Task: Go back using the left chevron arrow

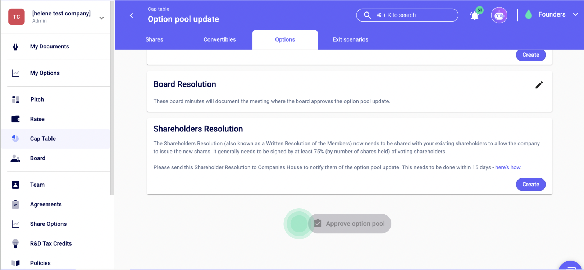Action: [132, 15]
